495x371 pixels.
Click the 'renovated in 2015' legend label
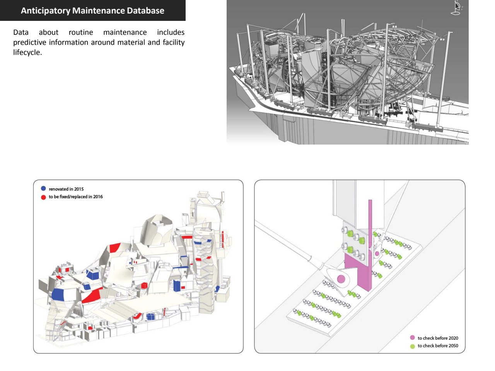tap(66, 189)
